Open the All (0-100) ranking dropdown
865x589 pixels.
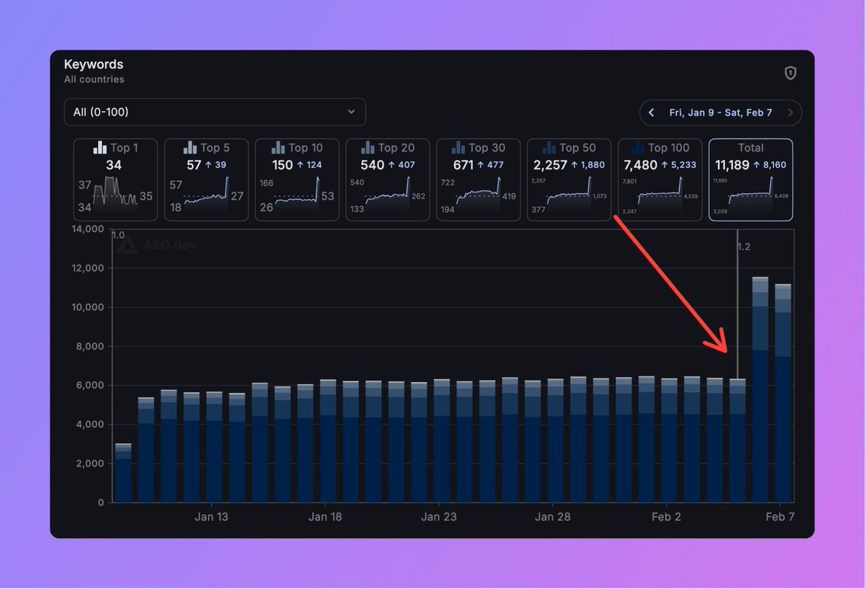click(x=215, y=112)
